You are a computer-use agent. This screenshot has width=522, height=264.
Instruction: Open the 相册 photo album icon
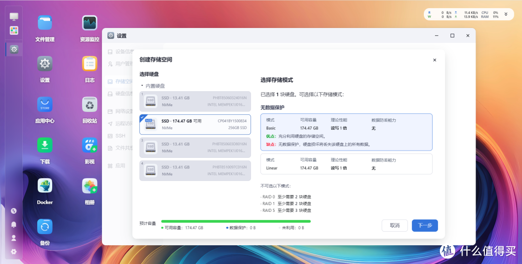[89, 185]
